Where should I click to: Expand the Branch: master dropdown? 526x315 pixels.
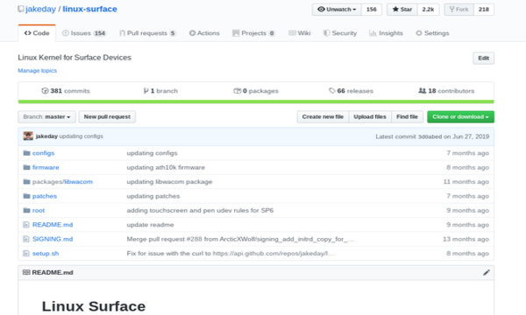46,117
